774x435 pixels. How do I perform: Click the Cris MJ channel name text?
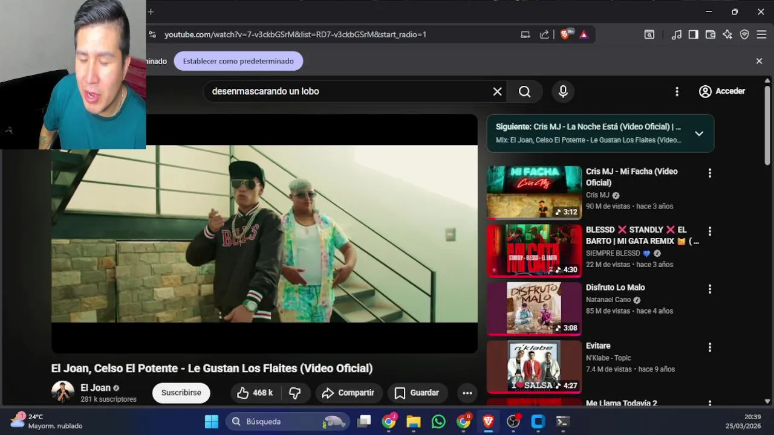597,195
